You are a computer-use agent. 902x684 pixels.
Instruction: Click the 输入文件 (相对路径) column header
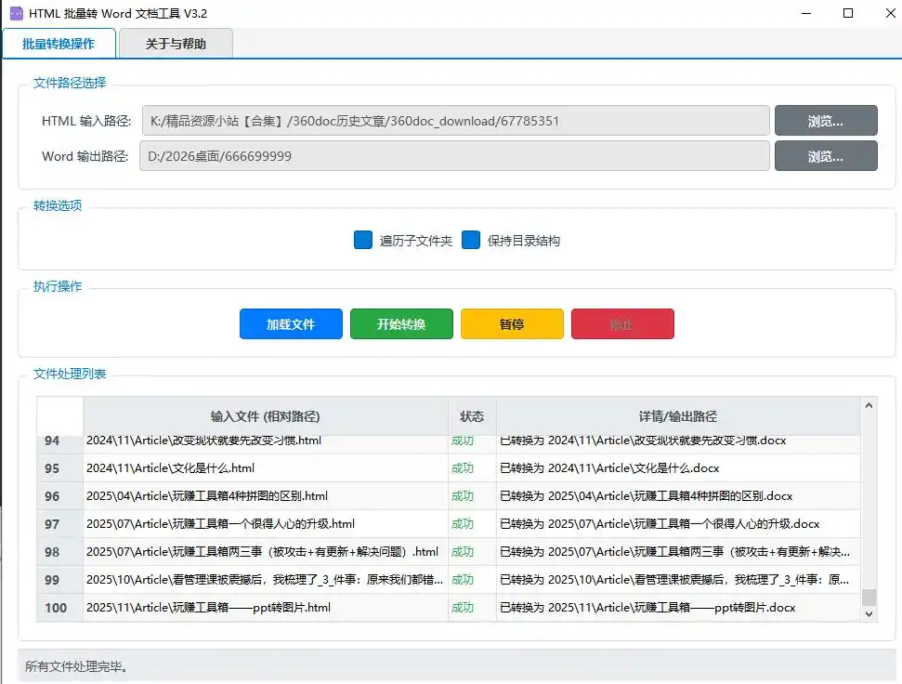tap(265, 416)
